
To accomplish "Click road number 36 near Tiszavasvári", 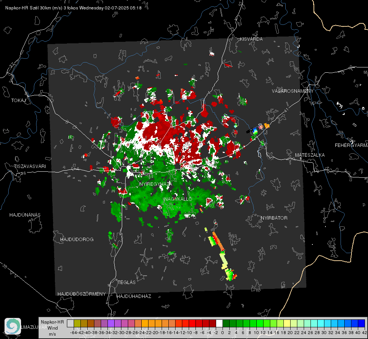I will (23, 173).
